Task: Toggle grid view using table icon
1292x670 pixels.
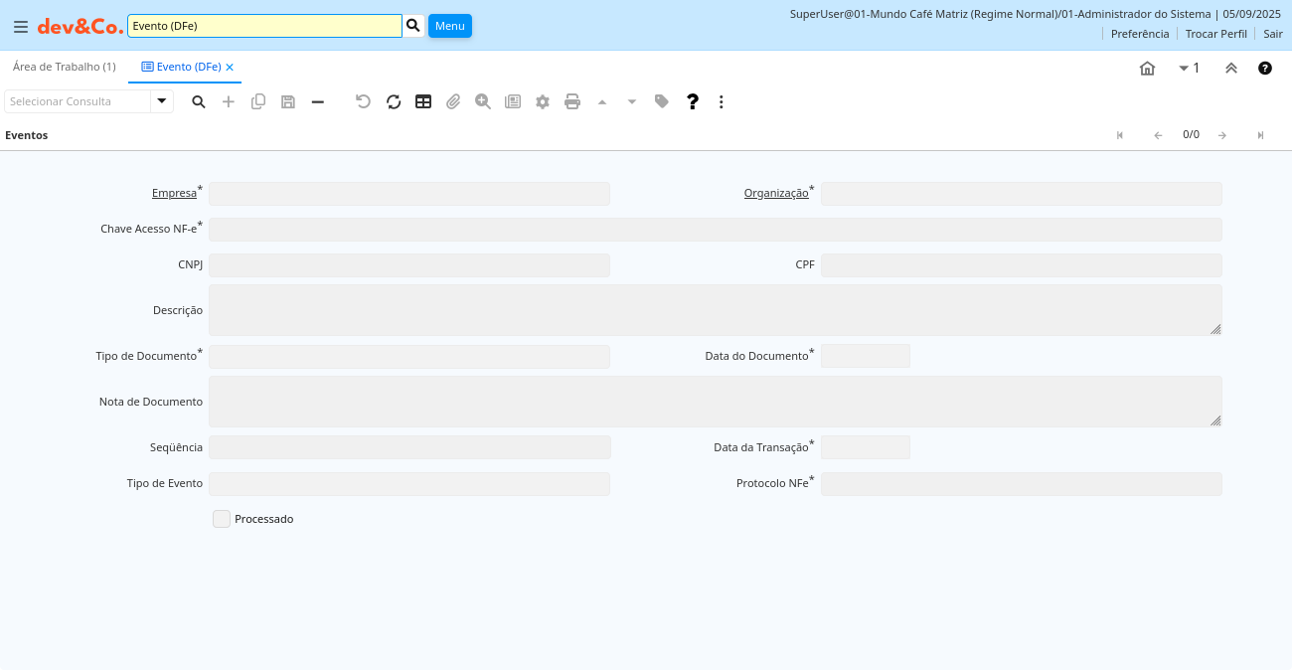Action: [x=423, y=101]
